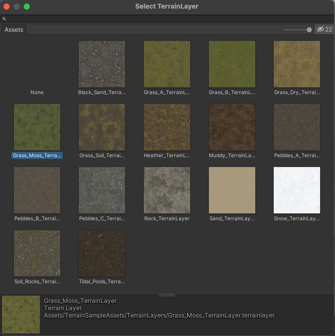Click the magnifying glass search icon
Screen dimensions: 335x336
(4, 19)
